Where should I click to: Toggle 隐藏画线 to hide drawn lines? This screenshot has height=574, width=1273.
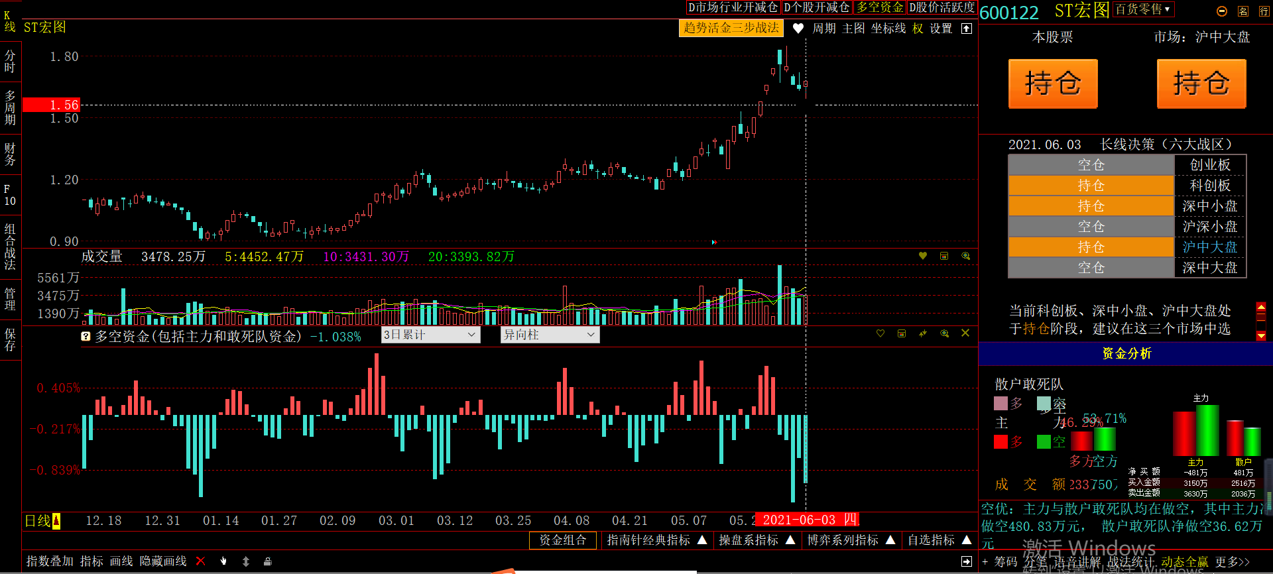163,561
